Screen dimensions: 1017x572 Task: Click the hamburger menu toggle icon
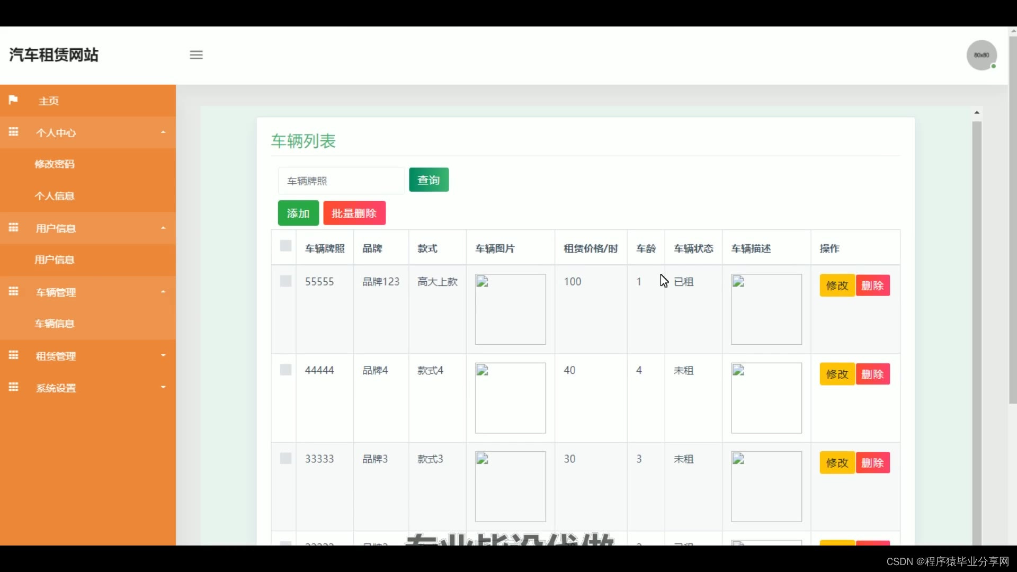point(196,55)
